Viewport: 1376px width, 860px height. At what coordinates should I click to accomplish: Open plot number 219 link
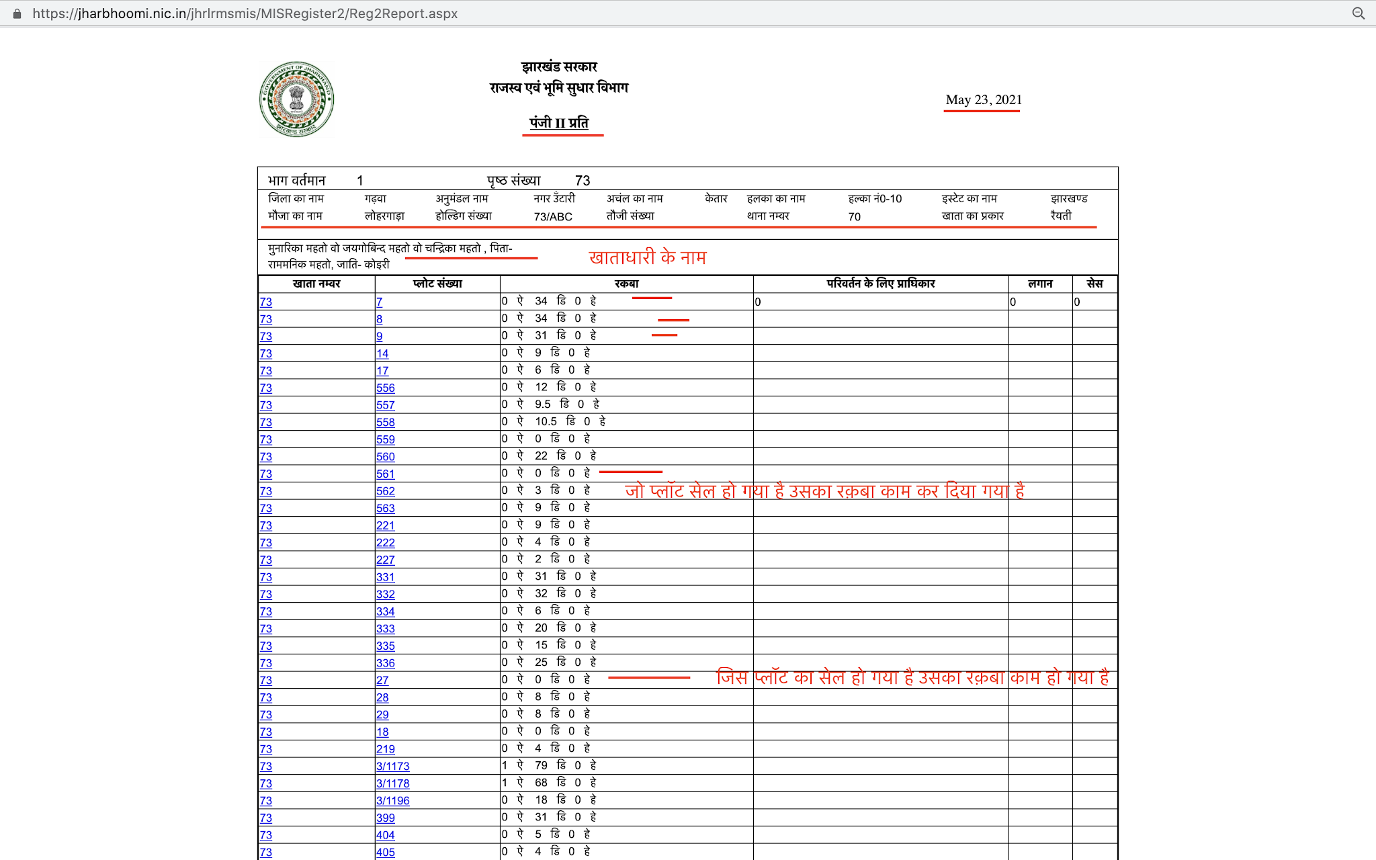click(x=385, y=748)
